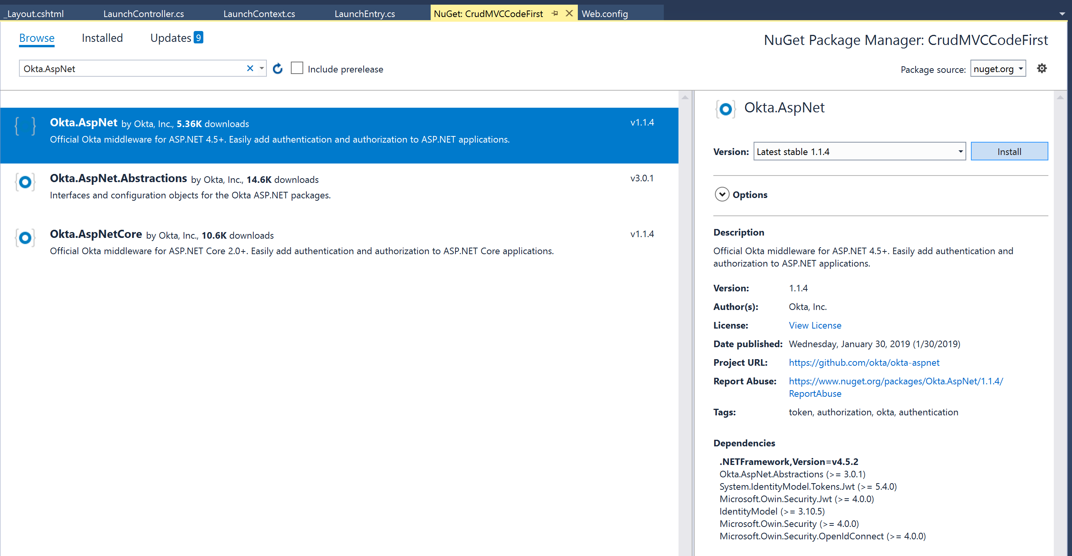Click the refresh search results icon
The width and height of the screenshot is (1072, 556).
(x=278, y=69)
